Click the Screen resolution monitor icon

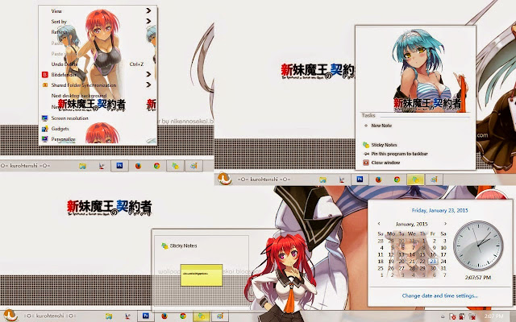(x=45, y=118)
